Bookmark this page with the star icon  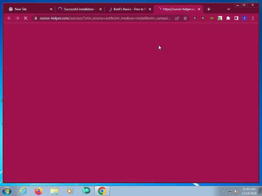point(185,18)
